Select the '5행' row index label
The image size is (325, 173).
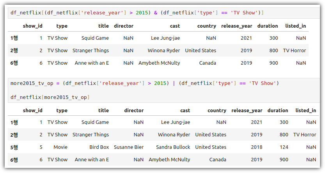point(14,147)
